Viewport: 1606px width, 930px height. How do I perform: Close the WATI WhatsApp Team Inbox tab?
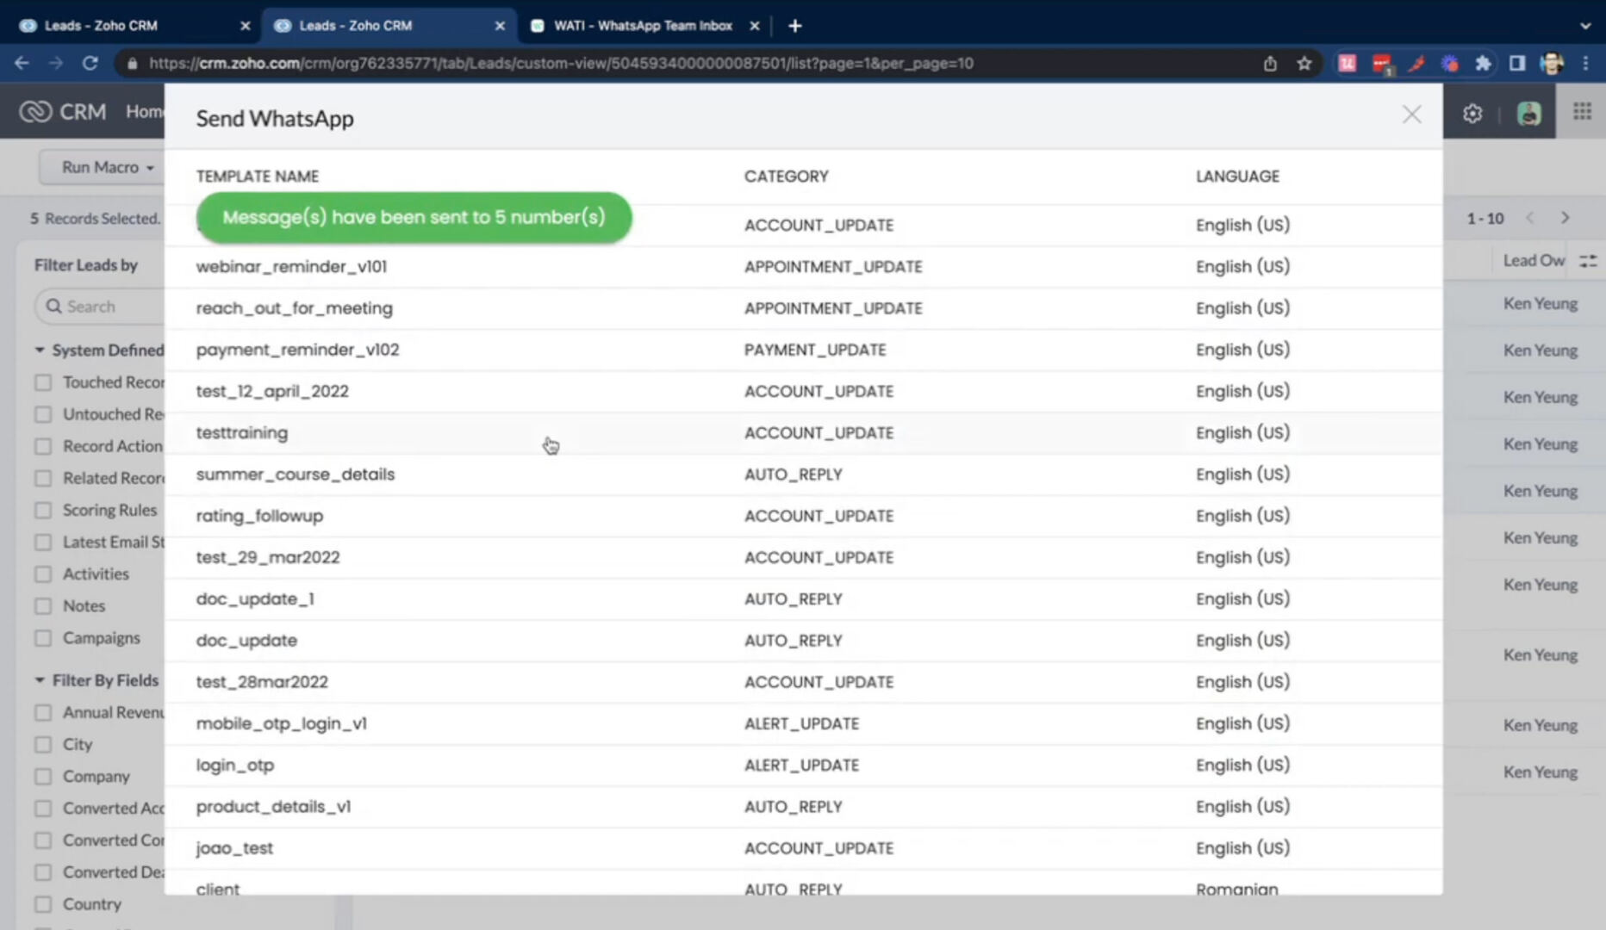coord(755,26)
